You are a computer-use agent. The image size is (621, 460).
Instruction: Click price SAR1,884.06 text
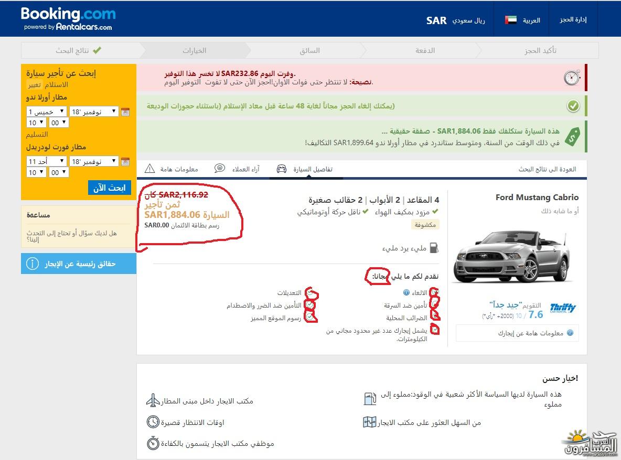coord(172,215)
